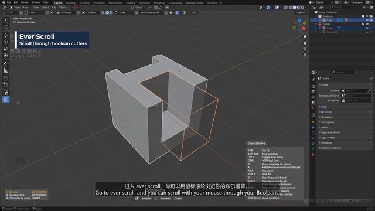Click the properties editor search field
Image resolution: width=375 pixels, height=211 pixels.
(342, 72)
